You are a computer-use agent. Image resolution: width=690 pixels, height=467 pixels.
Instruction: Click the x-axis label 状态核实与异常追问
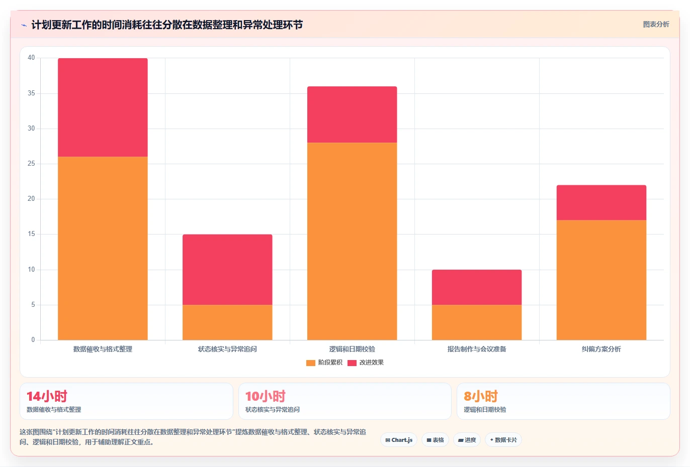227,349
